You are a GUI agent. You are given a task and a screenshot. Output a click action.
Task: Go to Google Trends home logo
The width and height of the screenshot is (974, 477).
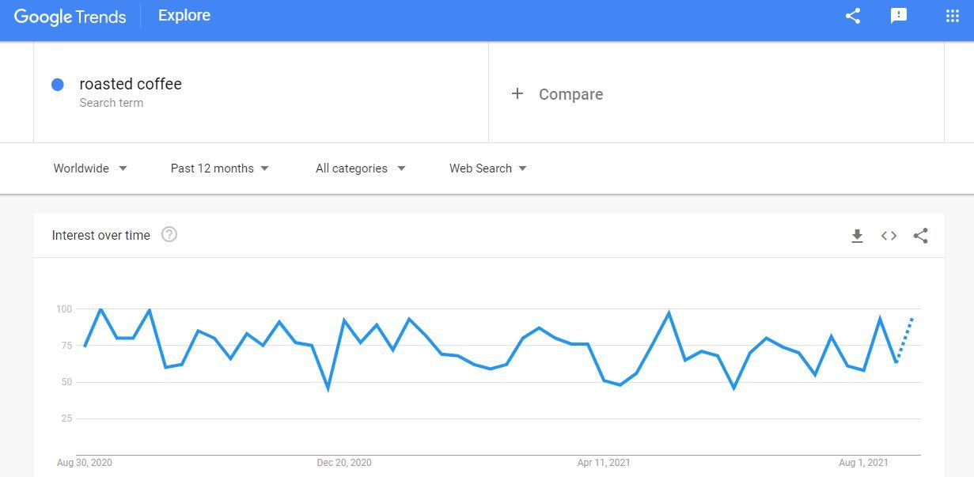[70, 17]
